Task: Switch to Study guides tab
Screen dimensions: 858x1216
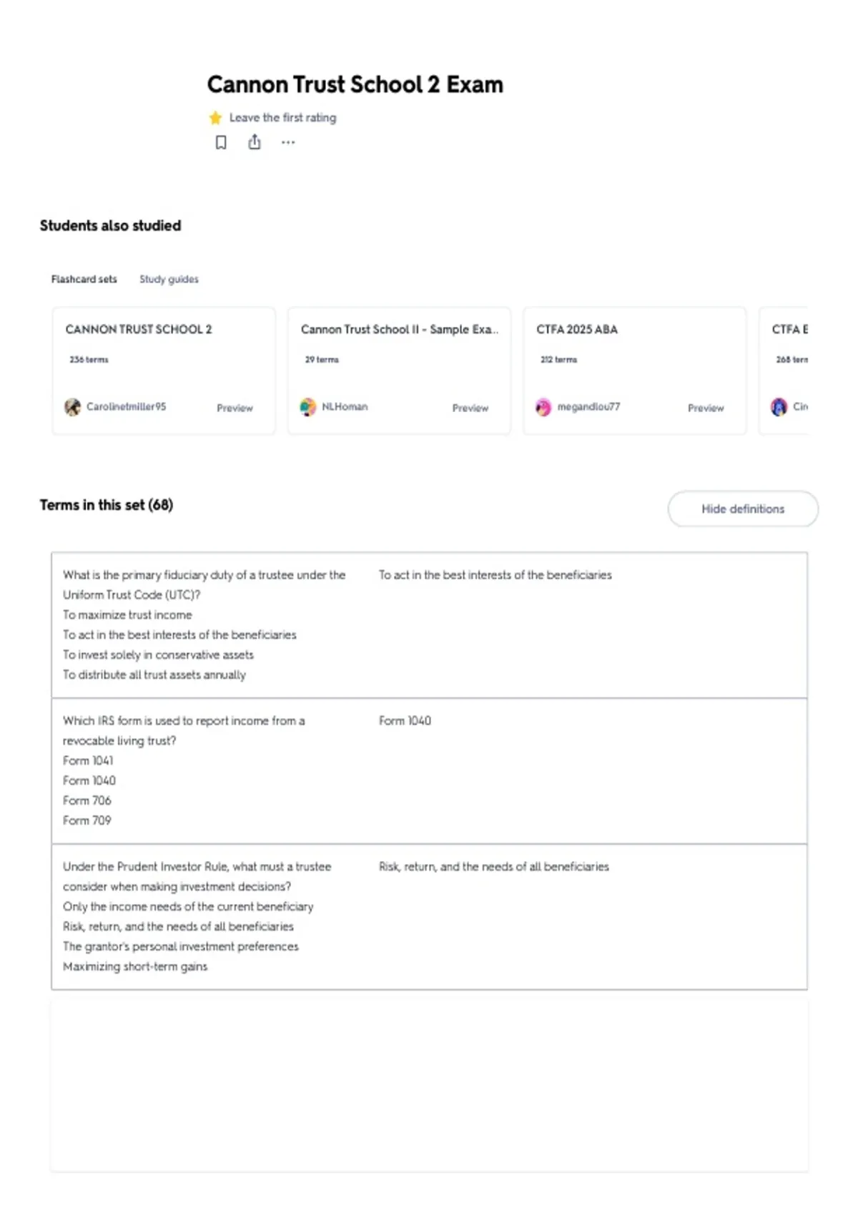Action: tap(169, 279)
